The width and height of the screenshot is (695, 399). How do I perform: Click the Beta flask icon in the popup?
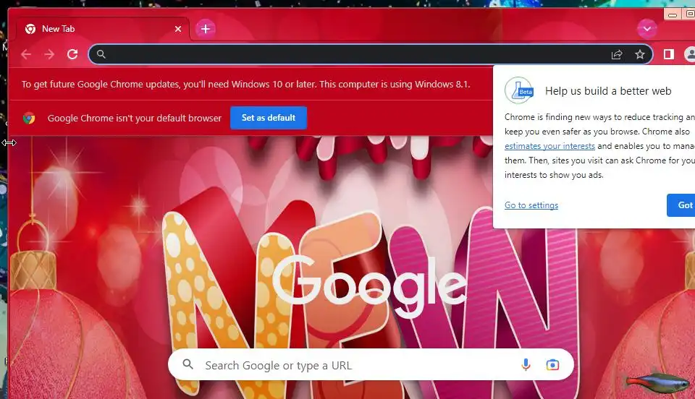tap(519, 90)
